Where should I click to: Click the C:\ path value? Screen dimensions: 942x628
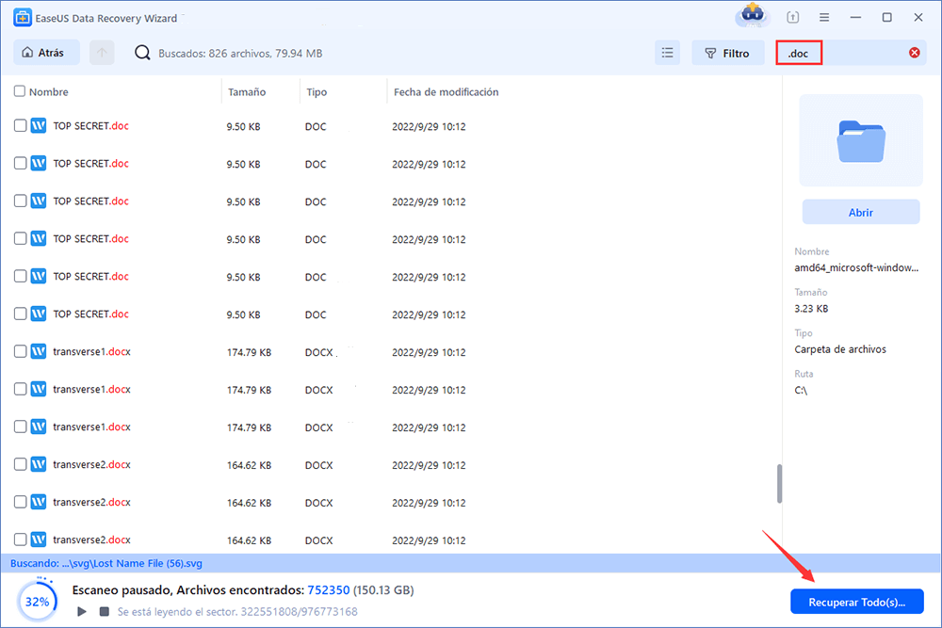[x=801, y=390]
